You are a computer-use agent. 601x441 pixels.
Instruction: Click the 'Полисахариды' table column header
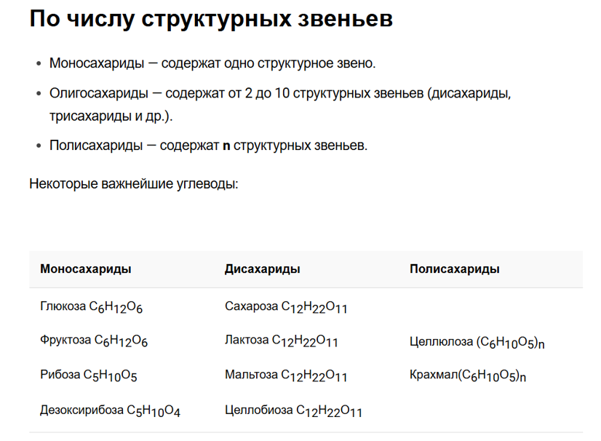[455, 269]
